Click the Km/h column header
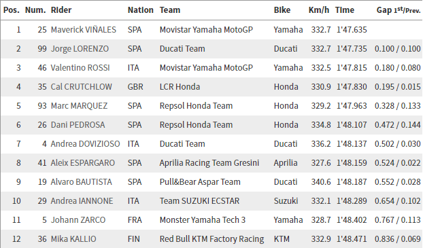 (x=318, y=10)
